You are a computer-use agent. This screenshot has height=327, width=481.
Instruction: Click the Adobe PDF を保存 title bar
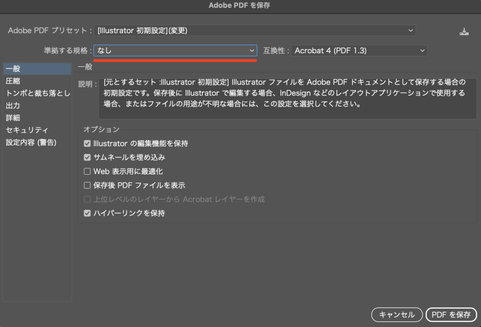(x=240, y=6)
